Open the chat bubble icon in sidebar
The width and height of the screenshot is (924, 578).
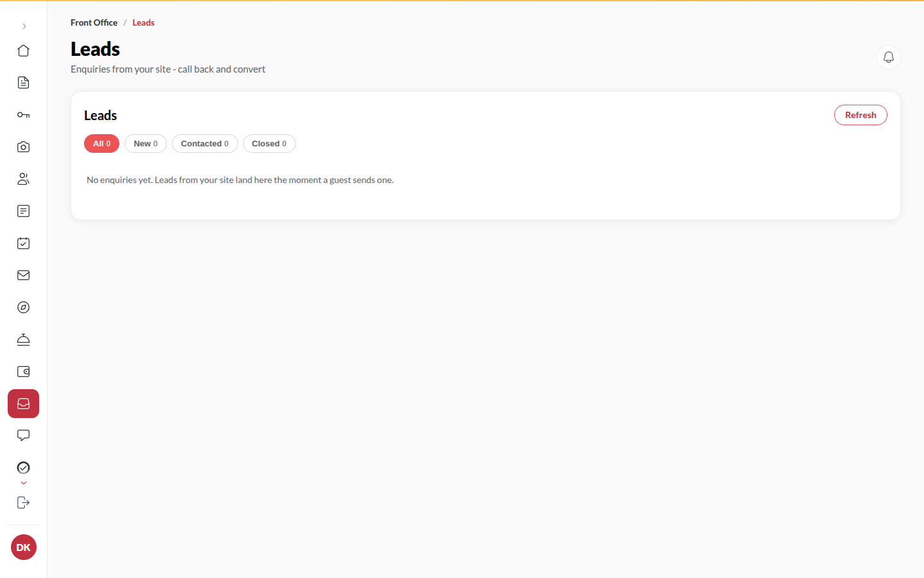point(24,436)
